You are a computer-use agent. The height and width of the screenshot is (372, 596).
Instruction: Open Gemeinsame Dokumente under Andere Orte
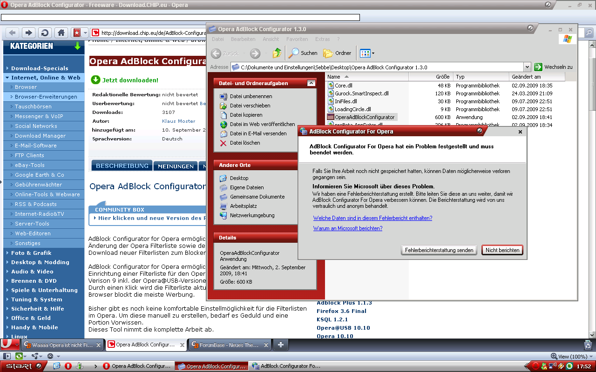click(x=252, y=197)
